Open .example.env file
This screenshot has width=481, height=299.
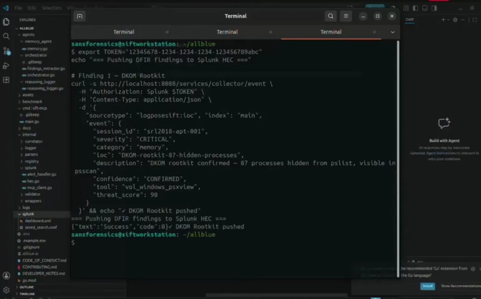pos(34,241)
